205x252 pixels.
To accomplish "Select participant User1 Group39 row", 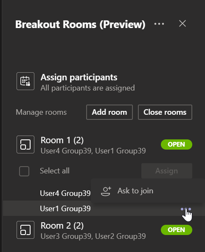I will [104, 208].
